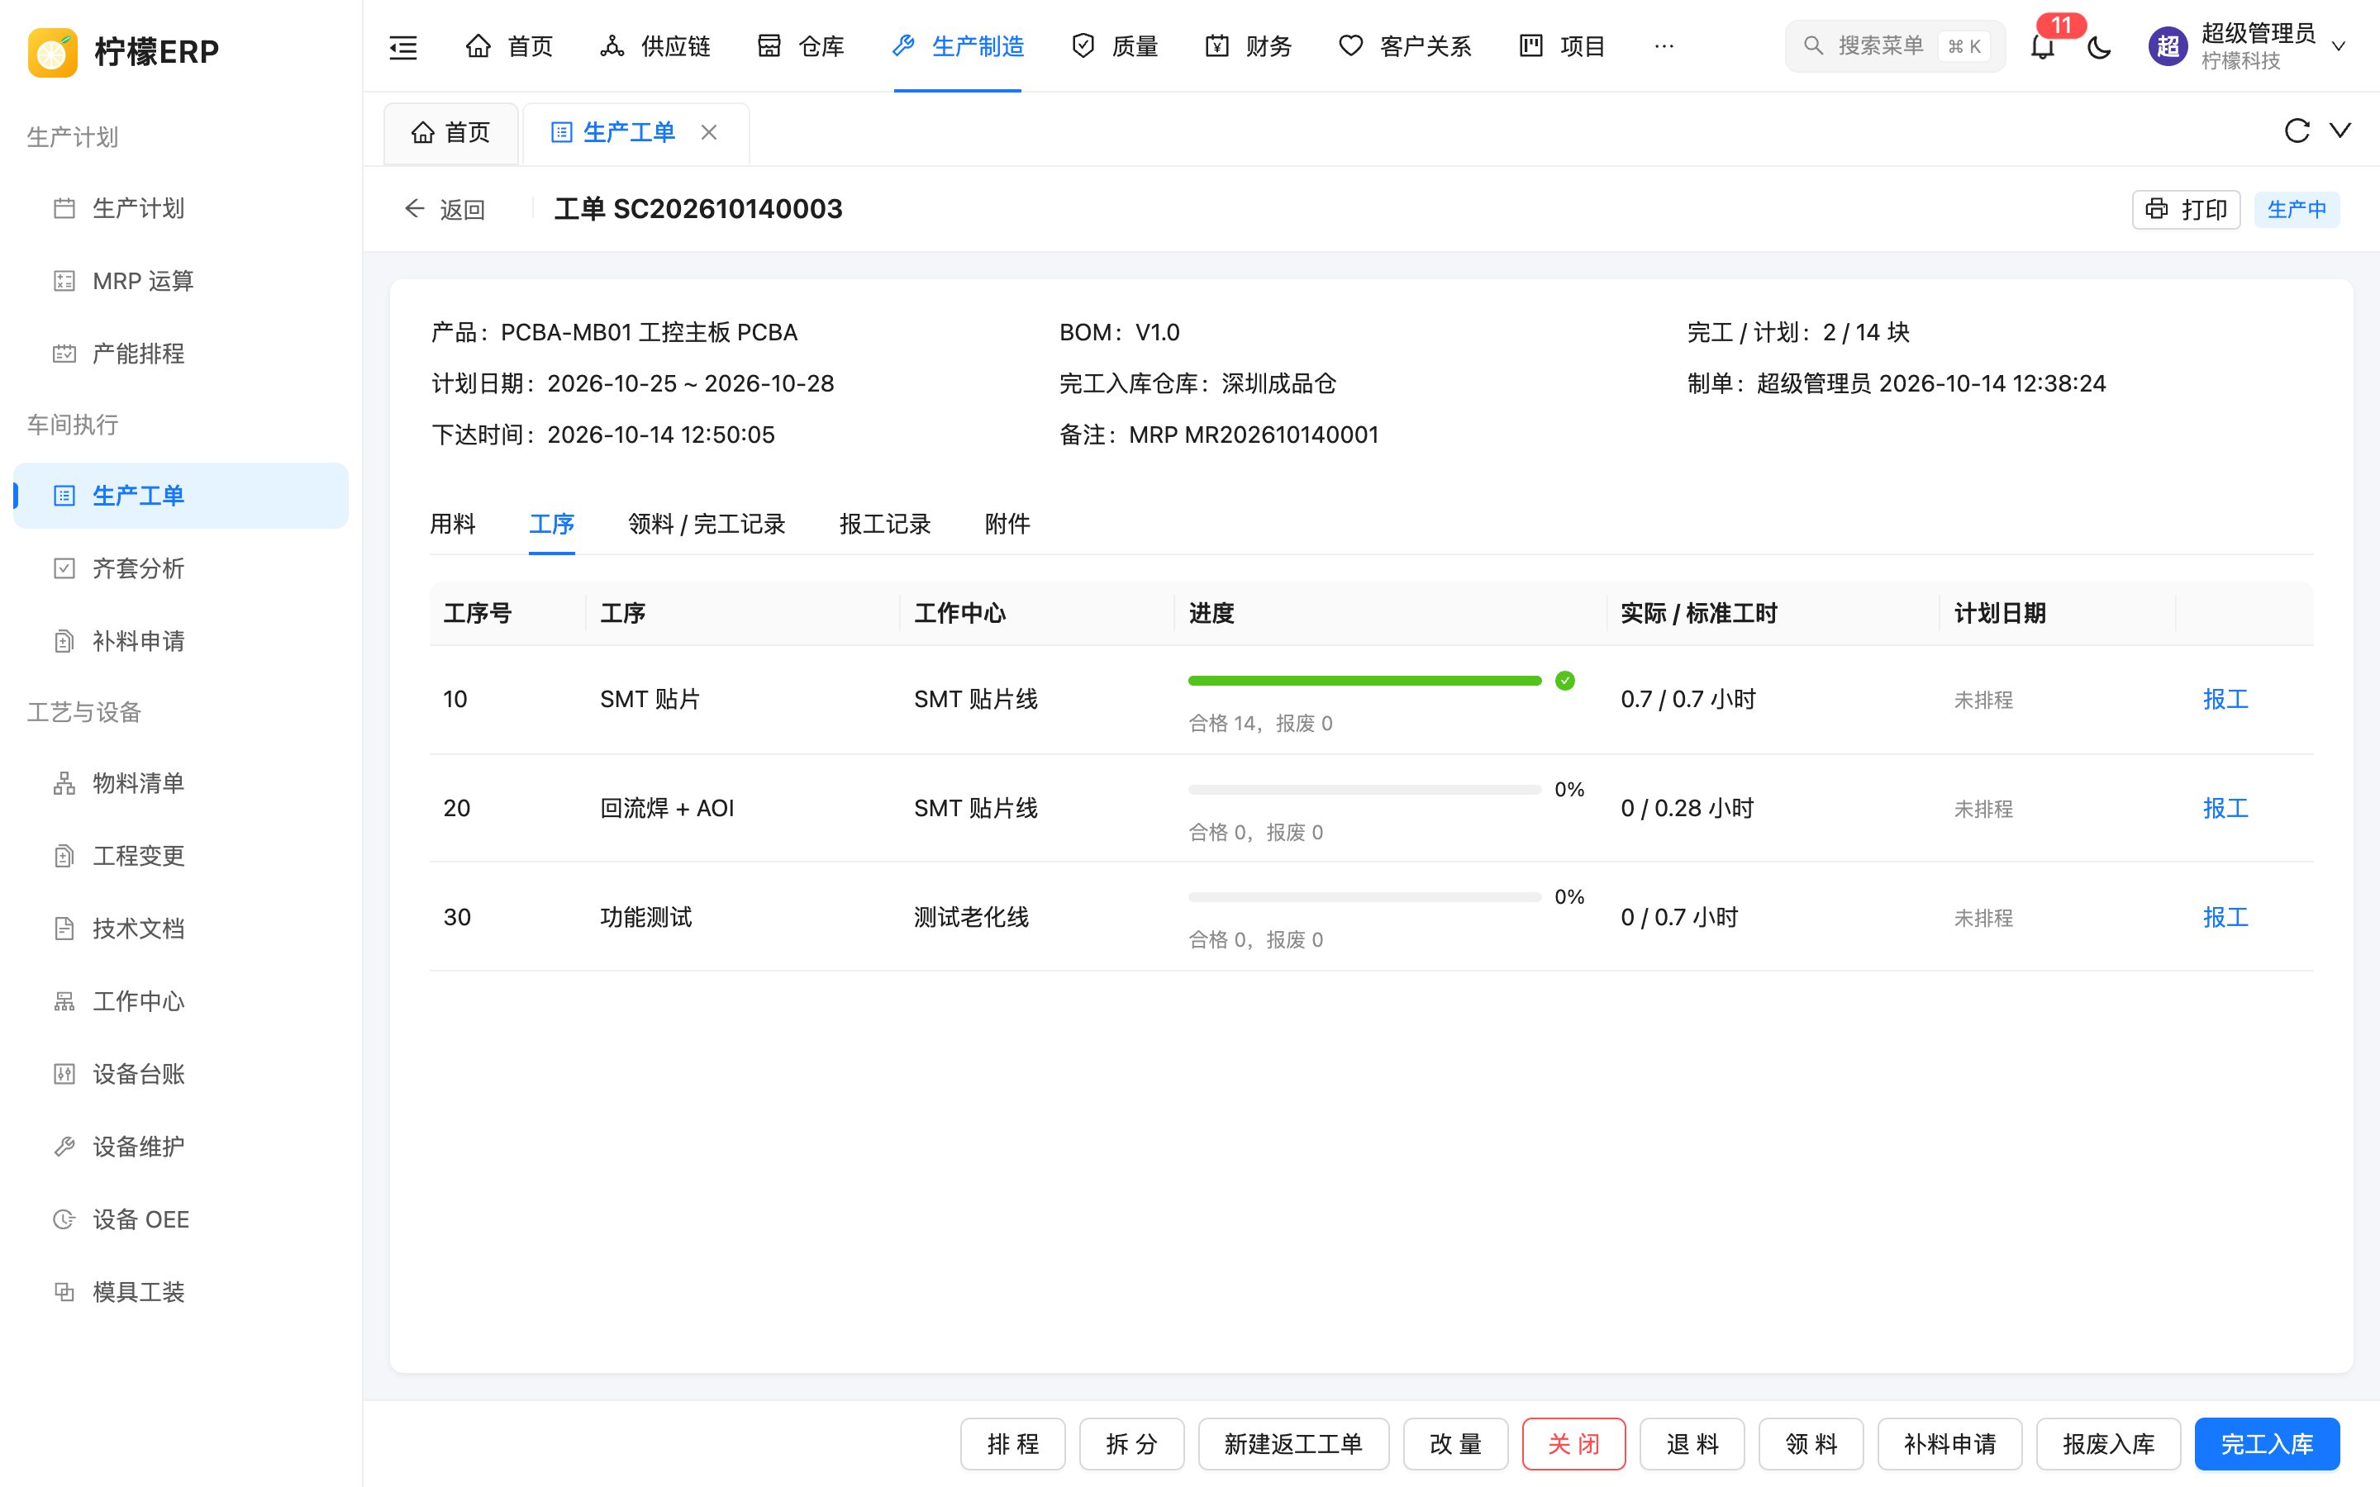Open the 供应链 top menu
Viewport: 2380px width, 1487px height.
pos(655,46)
